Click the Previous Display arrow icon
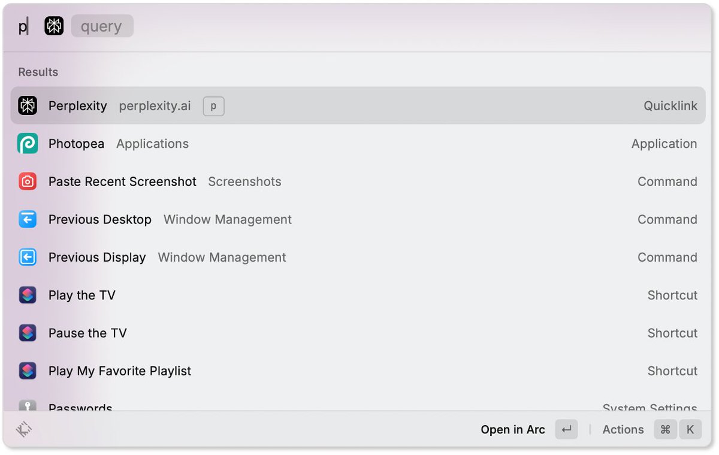This screenshot has height=455, width=719. [x=28, y=257]
